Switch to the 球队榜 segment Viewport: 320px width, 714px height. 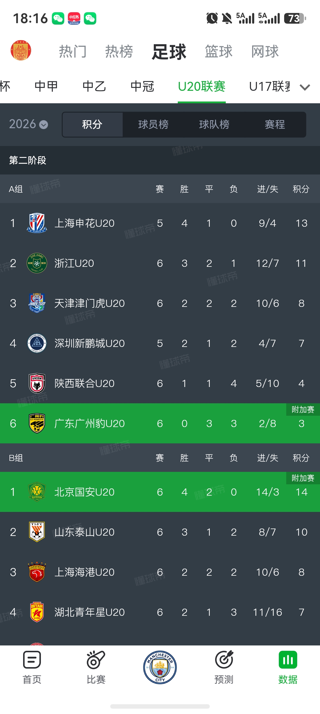click(x=214, y=125)
